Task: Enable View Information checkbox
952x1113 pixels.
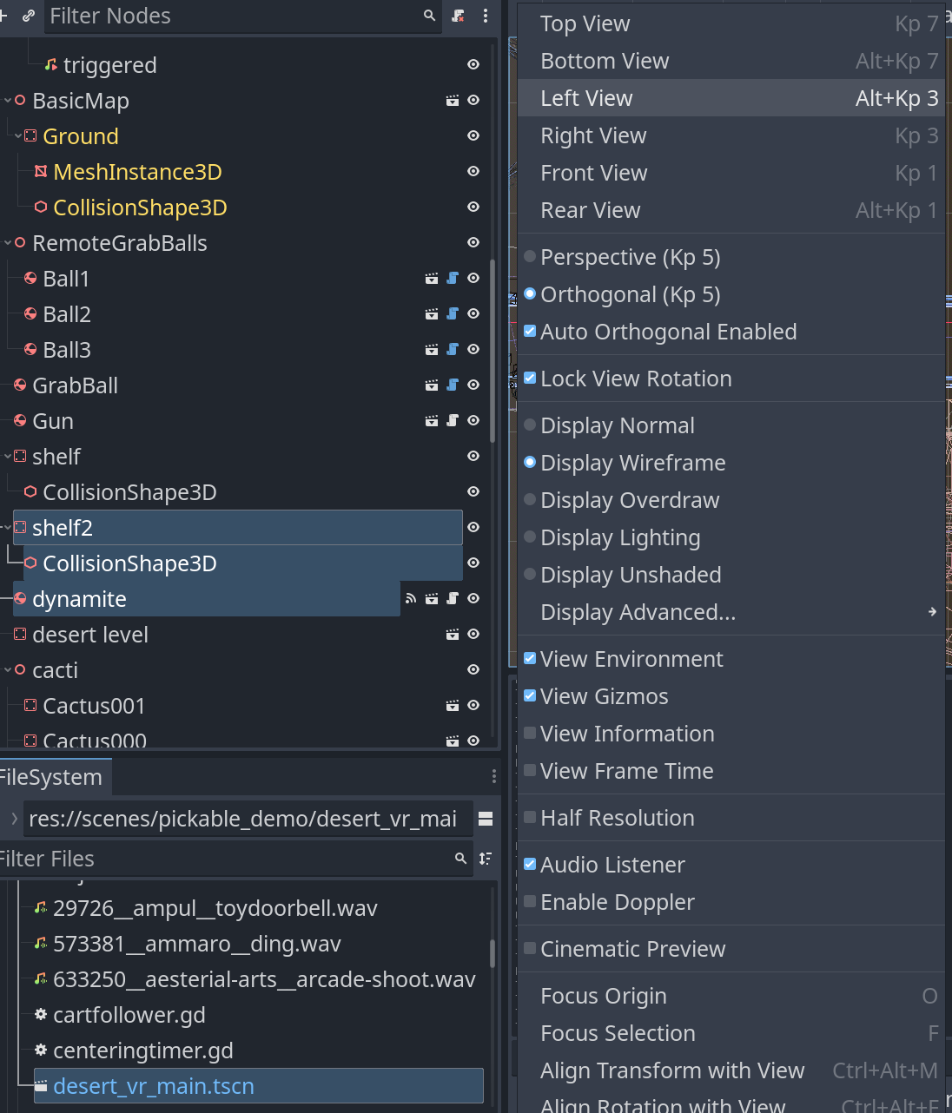Action: coord(530,734)
